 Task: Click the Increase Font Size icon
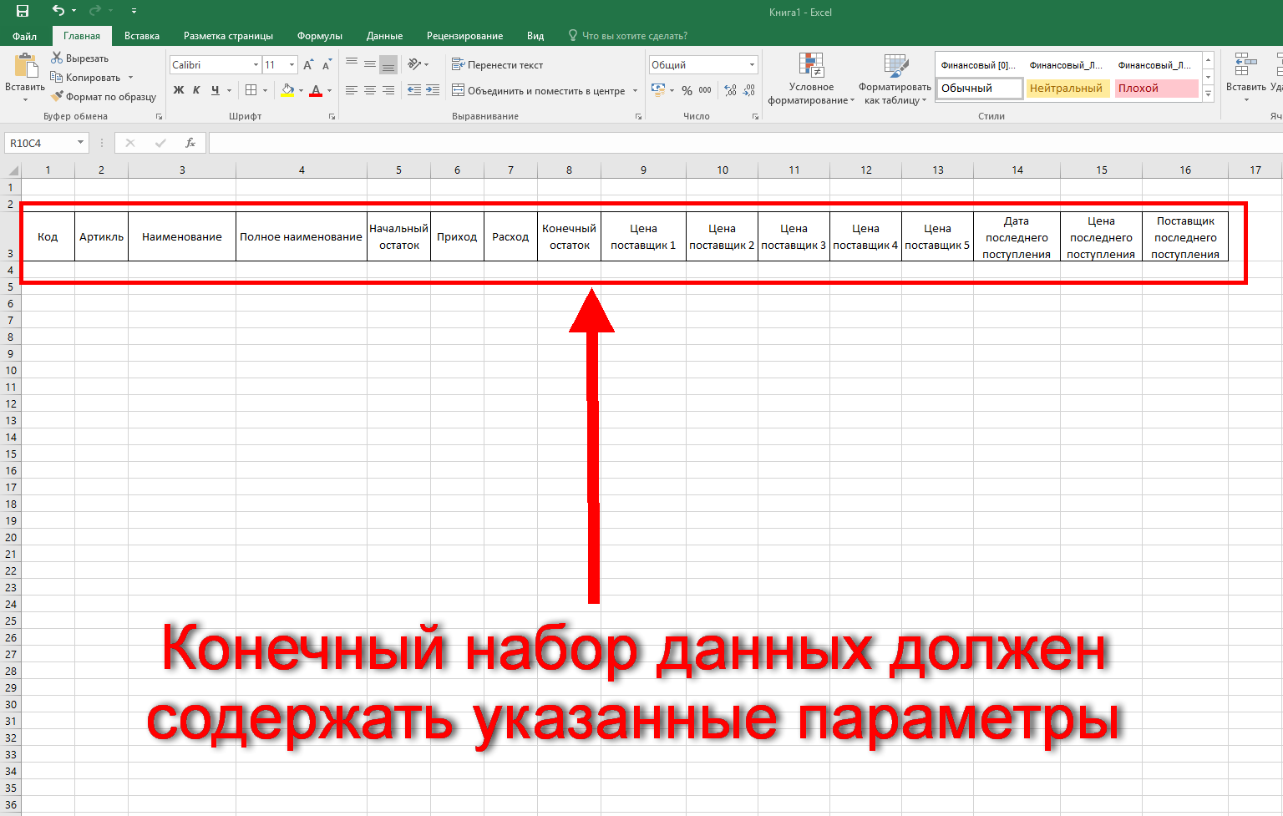pyautogui.click(x=308, y=65)
